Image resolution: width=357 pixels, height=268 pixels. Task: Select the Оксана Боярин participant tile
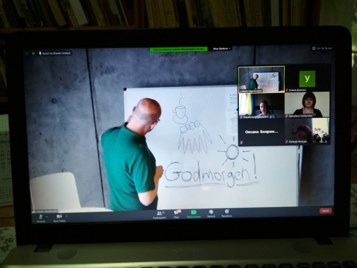261,131
